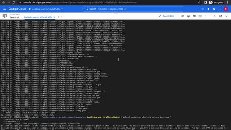Toggle the browser side panel icon
The width and height of the screenshot is (231, 130).
click(x=205, y=3)
